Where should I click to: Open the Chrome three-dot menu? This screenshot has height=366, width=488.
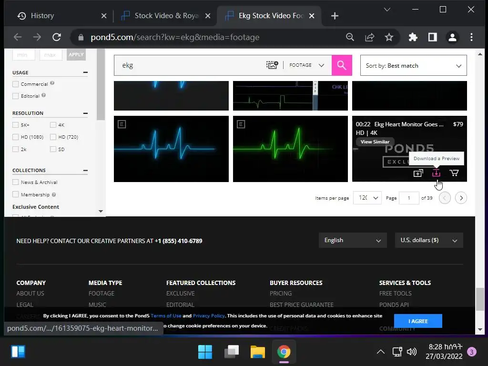click(x=471, y=37)
